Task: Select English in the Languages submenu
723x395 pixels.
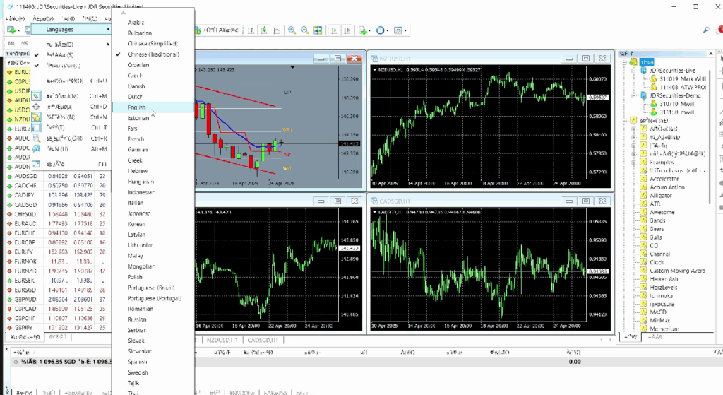Action: point(153,107)
